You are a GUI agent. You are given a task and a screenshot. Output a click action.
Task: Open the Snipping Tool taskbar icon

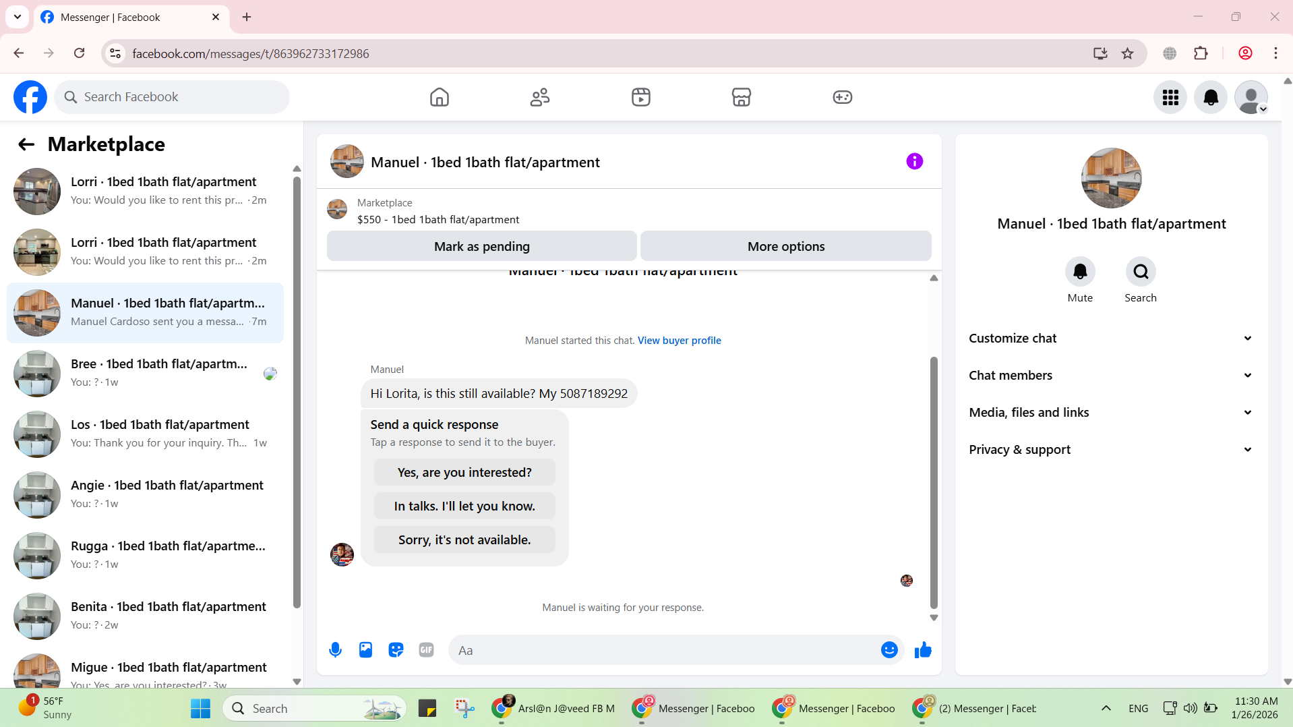[x=464, y=709]
